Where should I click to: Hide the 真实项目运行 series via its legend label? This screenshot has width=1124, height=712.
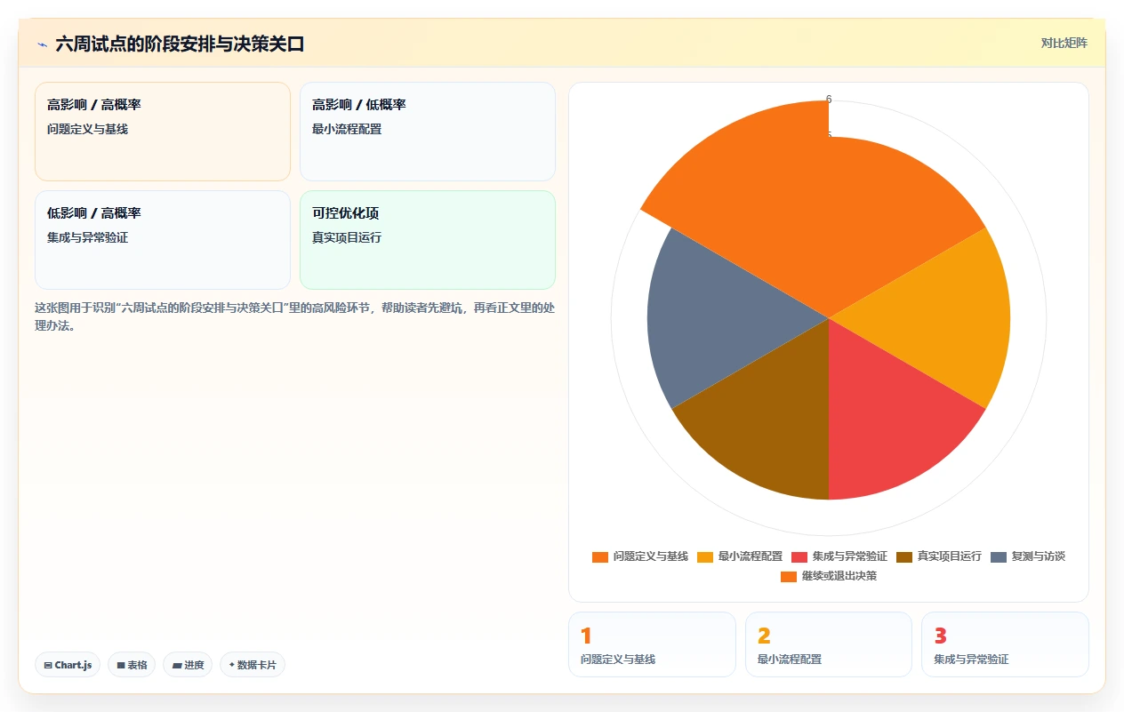click(x=950, y=556)
